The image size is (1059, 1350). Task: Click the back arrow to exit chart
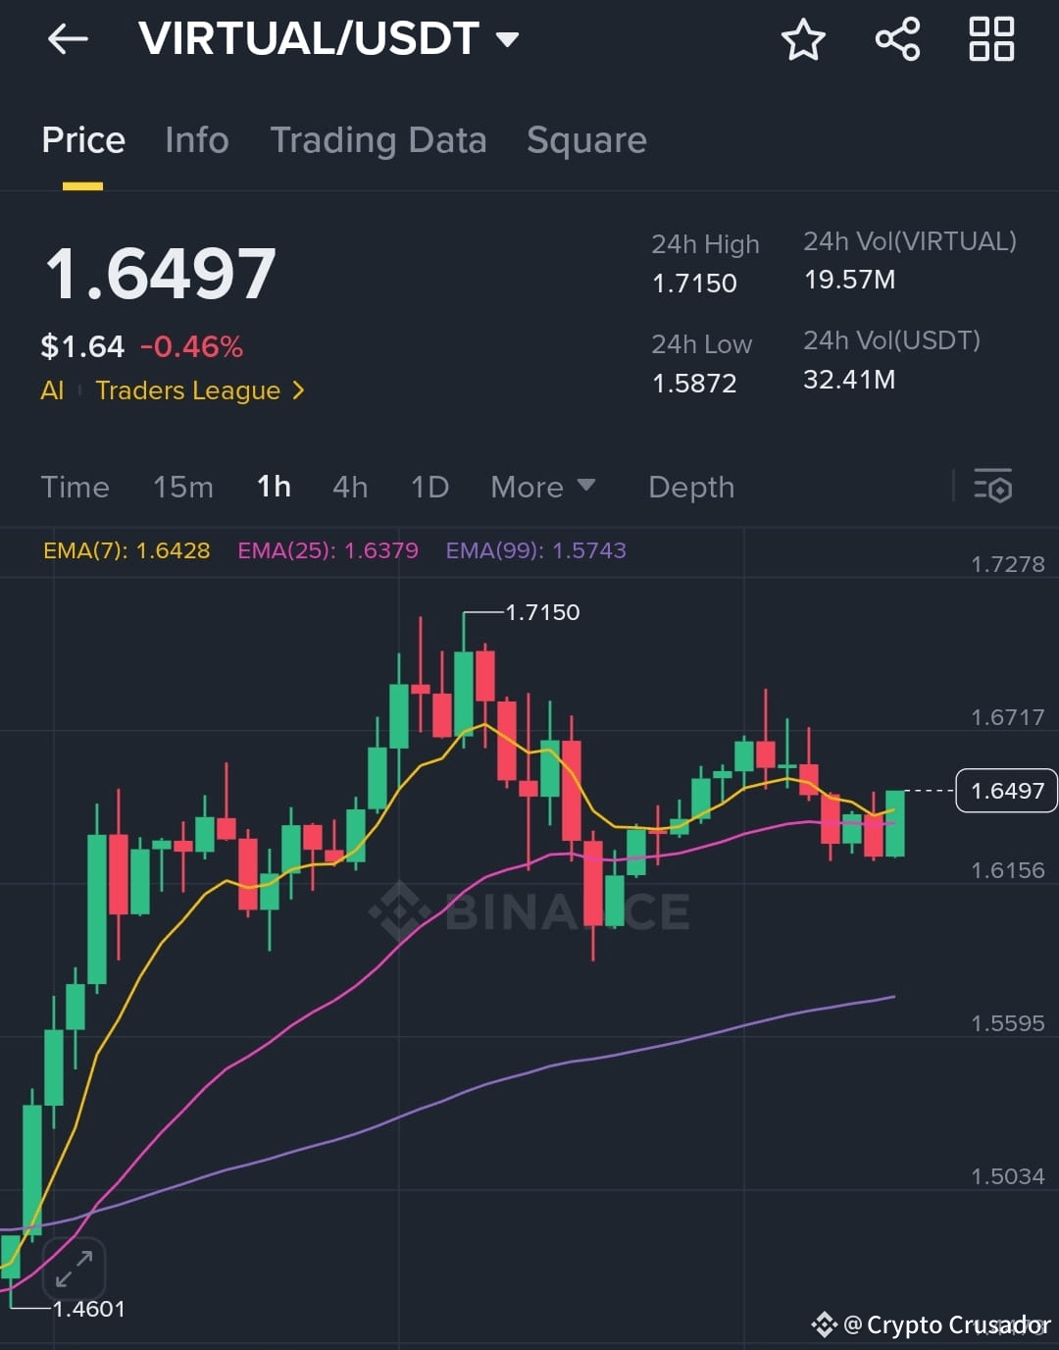coord(67,39)
